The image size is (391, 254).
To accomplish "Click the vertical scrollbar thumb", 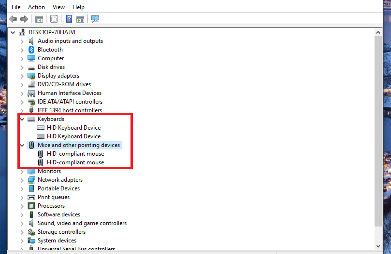I will click(x=378, y=132).
